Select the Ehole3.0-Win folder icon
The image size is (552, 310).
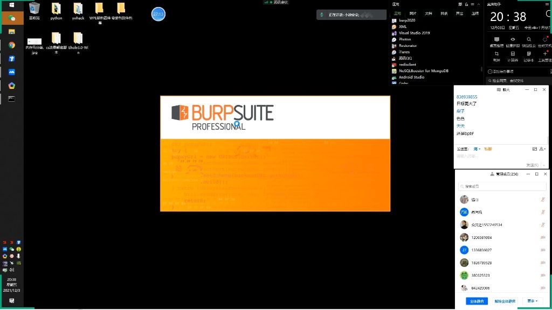(78, 43)
